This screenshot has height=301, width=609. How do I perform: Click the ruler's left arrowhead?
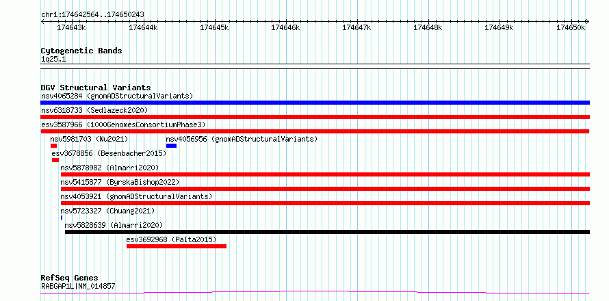click(x=42, y=21)
